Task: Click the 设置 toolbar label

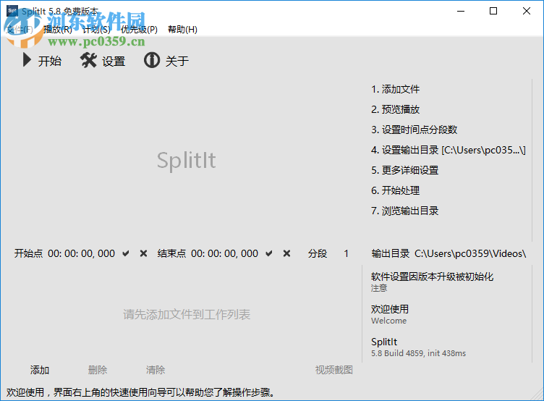Action: (x=114, y=62)
